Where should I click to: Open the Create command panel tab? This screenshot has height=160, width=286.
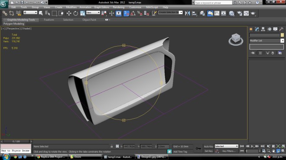click(251, 29)
